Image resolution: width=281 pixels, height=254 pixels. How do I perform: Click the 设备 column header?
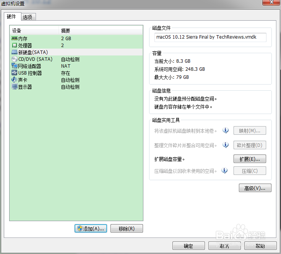(x=34, y=31)
